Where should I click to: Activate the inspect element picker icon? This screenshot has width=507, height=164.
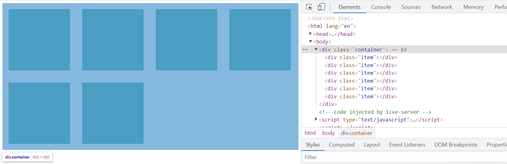[309, 7]
